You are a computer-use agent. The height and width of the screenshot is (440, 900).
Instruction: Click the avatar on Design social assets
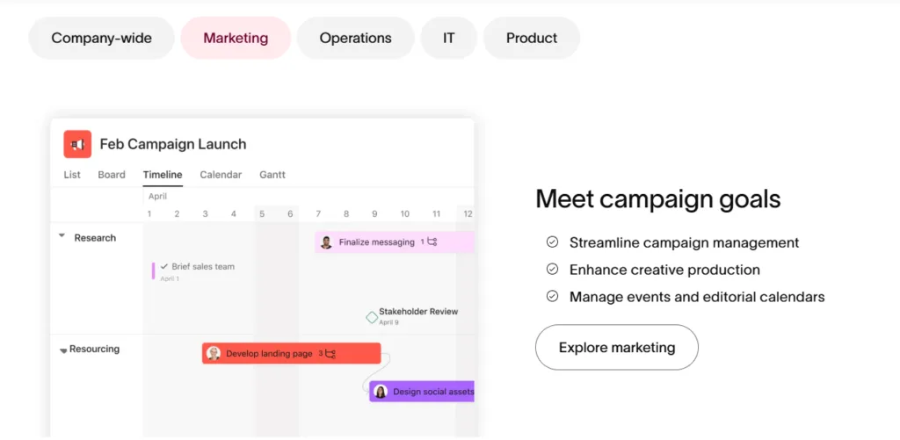pos(381,392)
